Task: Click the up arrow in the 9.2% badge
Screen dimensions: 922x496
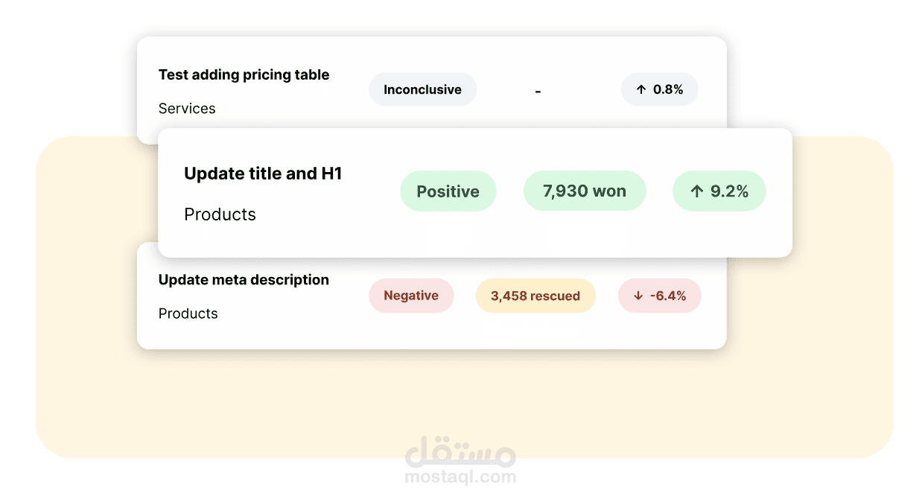Action: point(697,191)
